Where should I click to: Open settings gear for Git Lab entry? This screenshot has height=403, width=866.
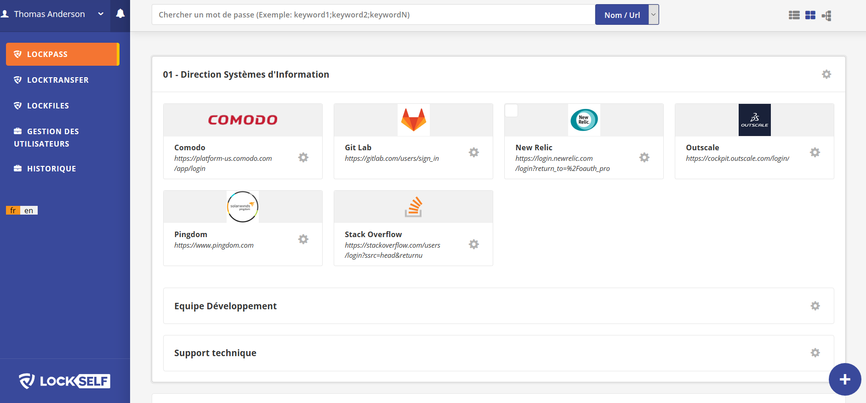click(x=473, y=153)
